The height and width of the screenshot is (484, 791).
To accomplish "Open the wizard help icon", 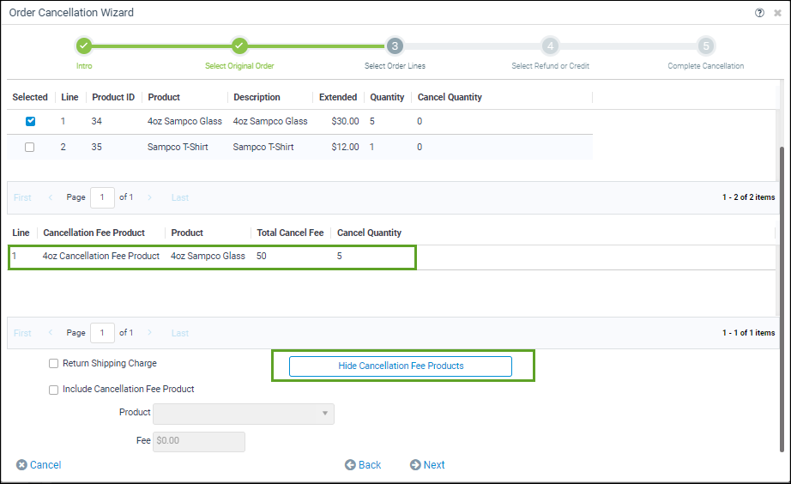I will coord(759,13).
